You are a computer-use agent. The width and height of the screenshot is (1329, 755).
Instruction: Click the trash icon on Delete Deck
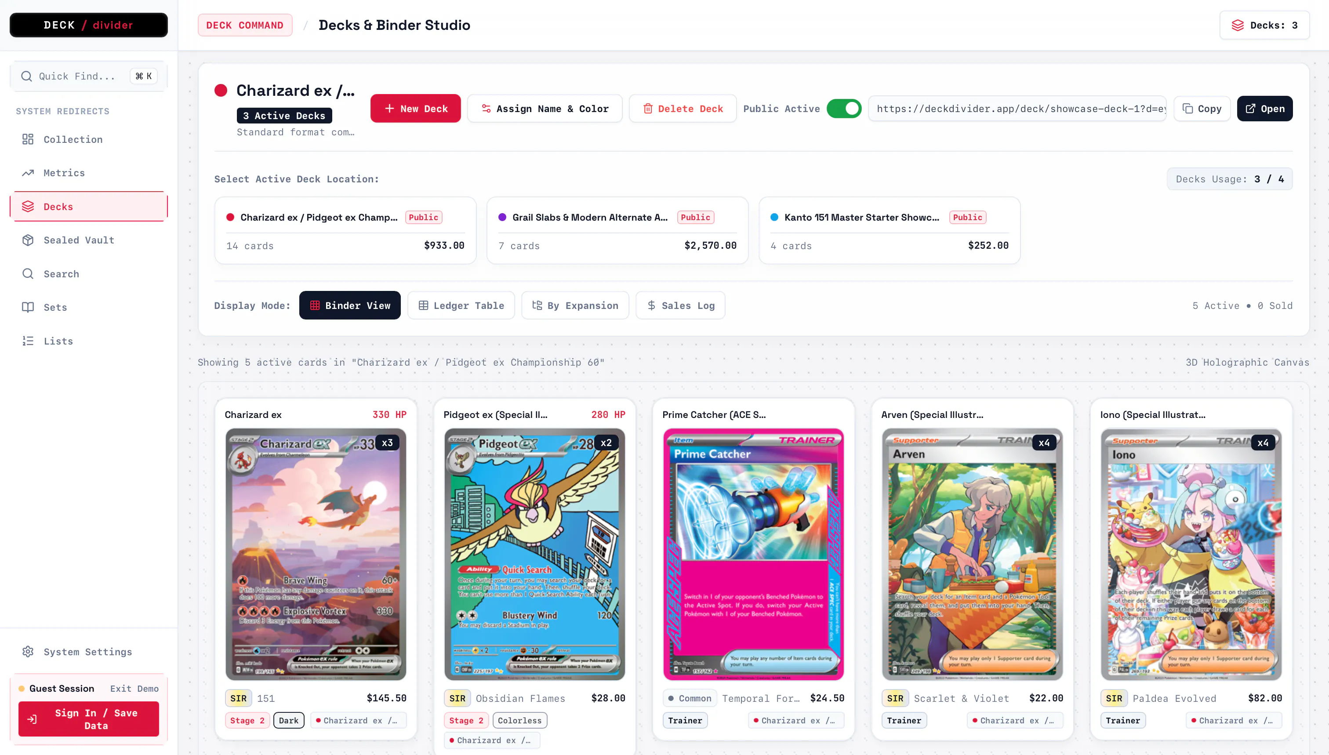(x=648, y=109)
